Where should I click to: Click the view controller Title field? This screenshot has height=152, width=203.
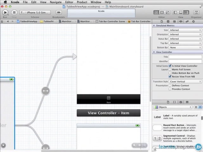click(x=185, y=57)
